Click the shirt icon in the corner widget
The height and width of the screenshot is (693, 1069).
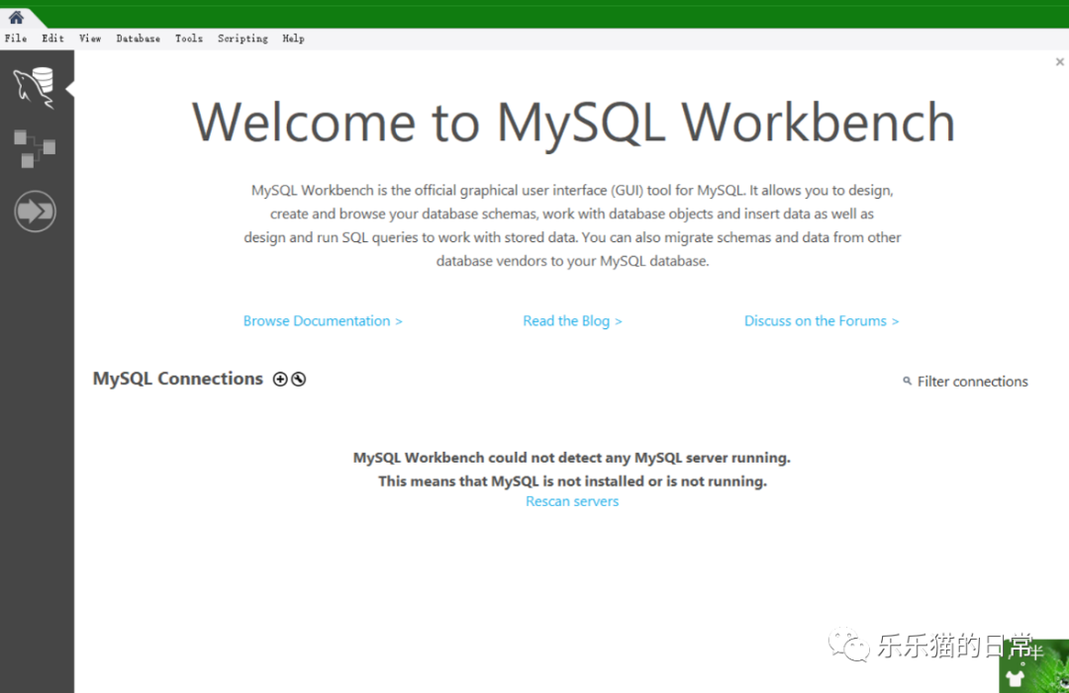(1016, 678)
